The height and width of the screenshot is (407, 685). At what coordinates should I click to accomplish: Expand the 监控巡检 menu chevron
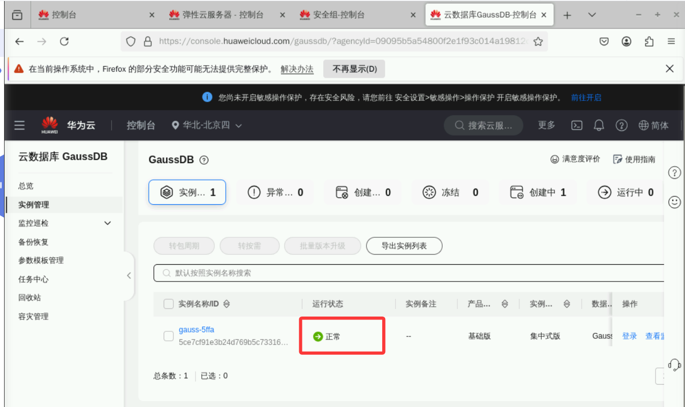click(107, 223)
